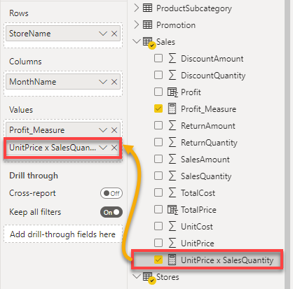Check the TotalCost field checkbox

pos(158,192)
